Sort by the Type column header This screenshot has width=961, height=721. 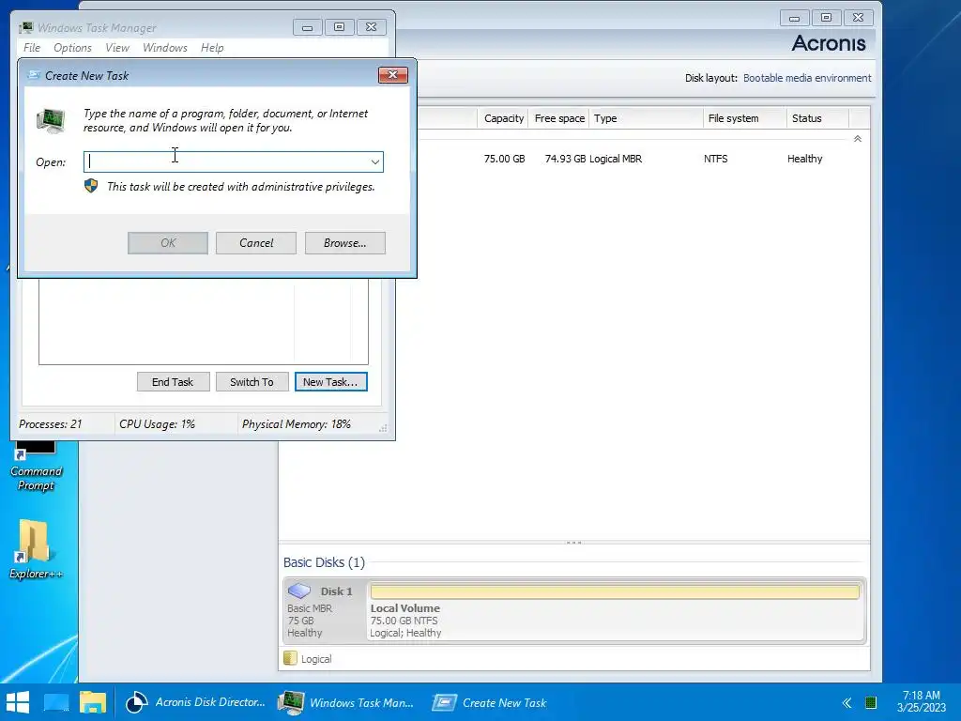(646, 118)
